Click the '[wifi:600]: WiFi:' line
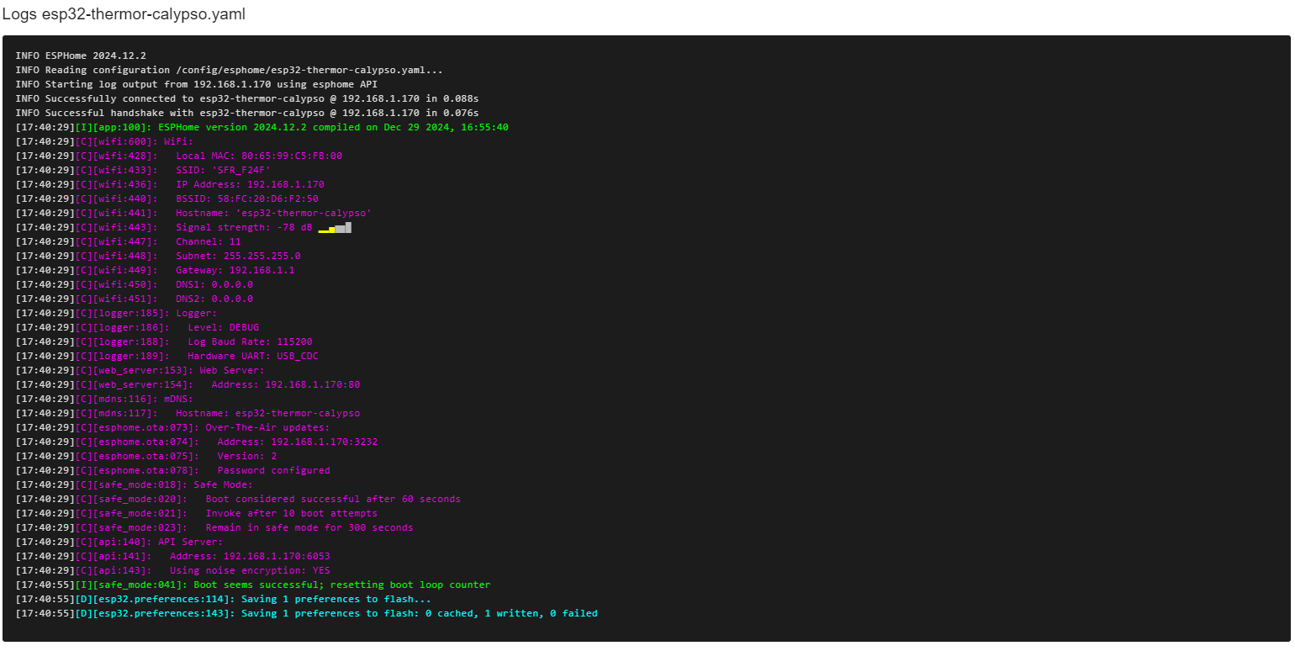The height and width of the screenshot is (651, 1295). click(x=104, y=141)
